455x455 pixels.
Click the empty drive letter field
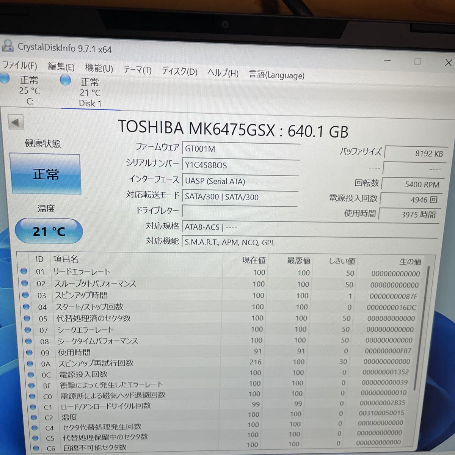click(239, 211)
